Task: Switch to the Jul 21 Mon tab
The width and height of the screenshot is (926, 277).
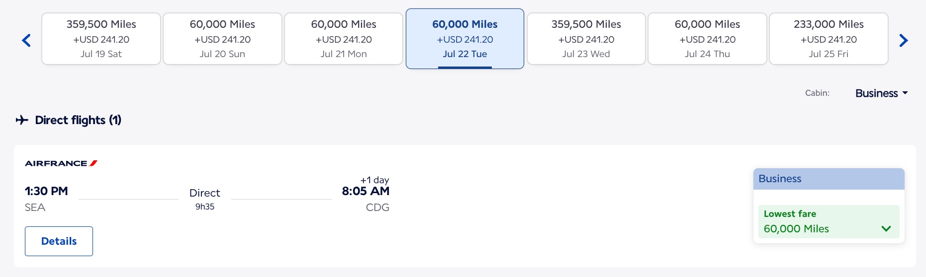Action: coord(344,39)
